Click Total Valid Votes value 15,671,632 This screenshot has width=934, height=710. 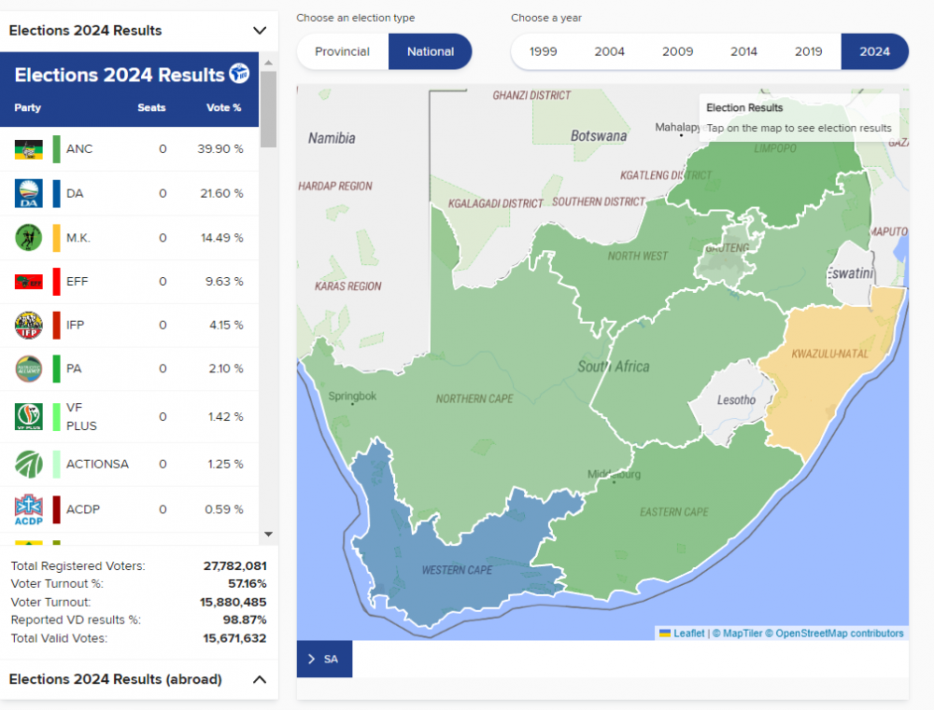pos(234,638)
